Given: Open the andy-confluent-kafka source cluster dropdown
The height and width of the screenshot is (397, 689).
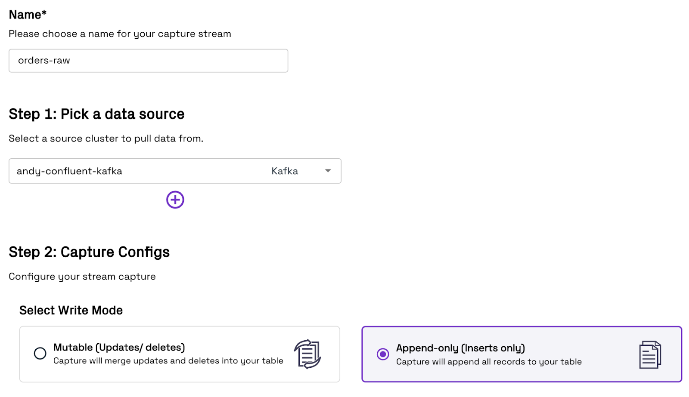Looking at the screenshot, I should point(175,171).
